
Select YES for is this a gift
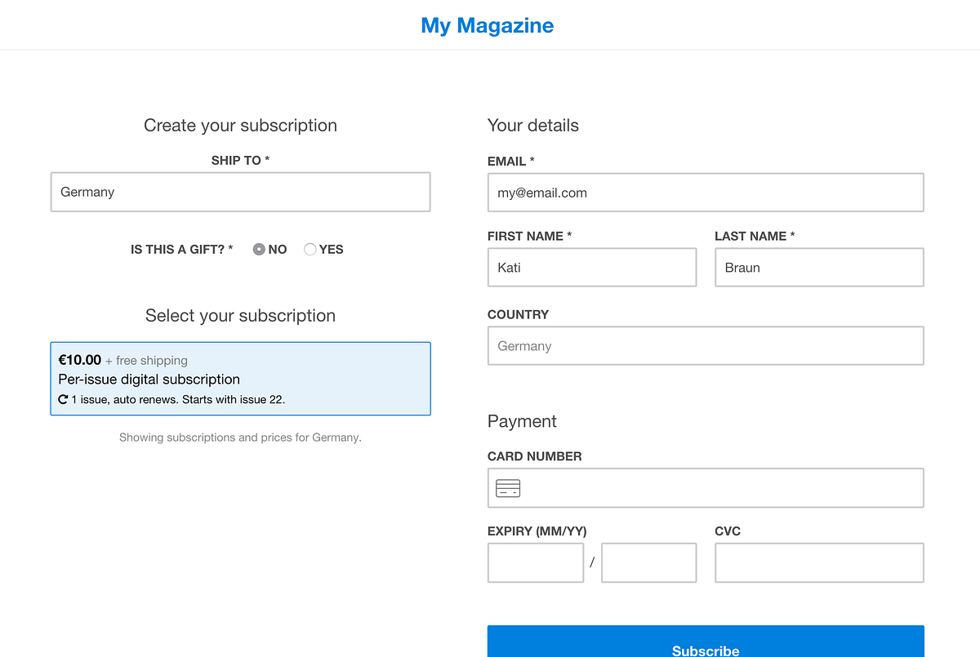[x=310, y=250]
